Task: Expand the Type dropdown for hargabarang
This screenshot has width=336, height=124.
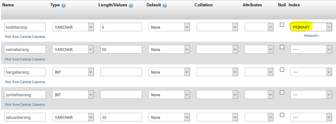Action: coord(73,72)
